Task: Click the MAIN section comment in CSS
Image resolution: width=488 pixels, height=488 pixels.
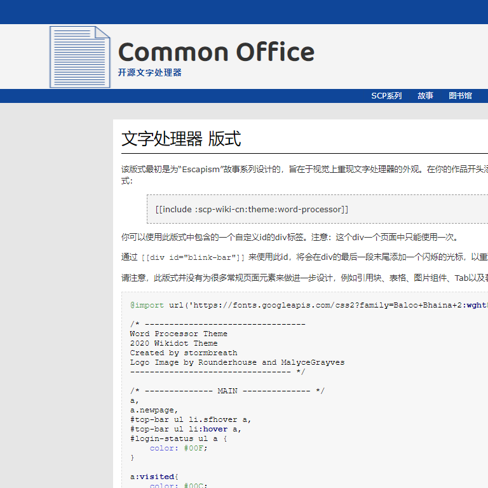Action: click(227, 391)
